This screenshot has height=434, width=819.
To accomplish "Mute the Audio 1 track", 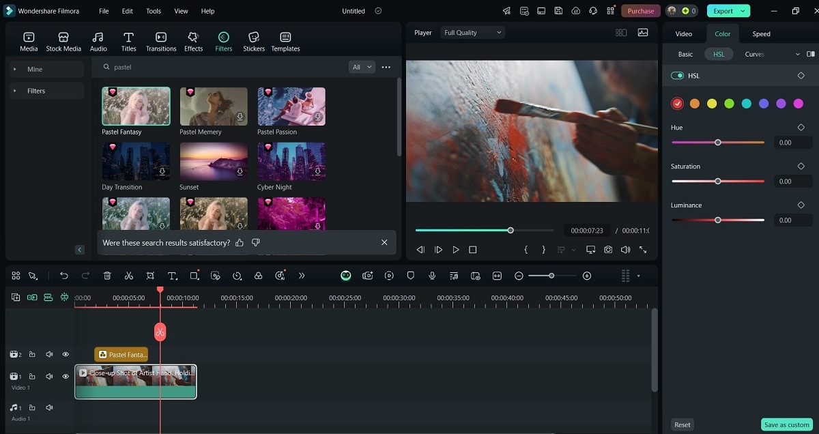I will point(49,407).
